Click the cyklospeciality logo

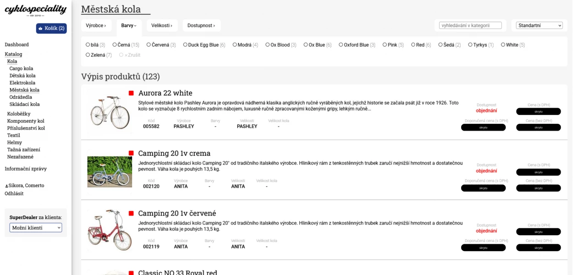(x=35, y=10)
